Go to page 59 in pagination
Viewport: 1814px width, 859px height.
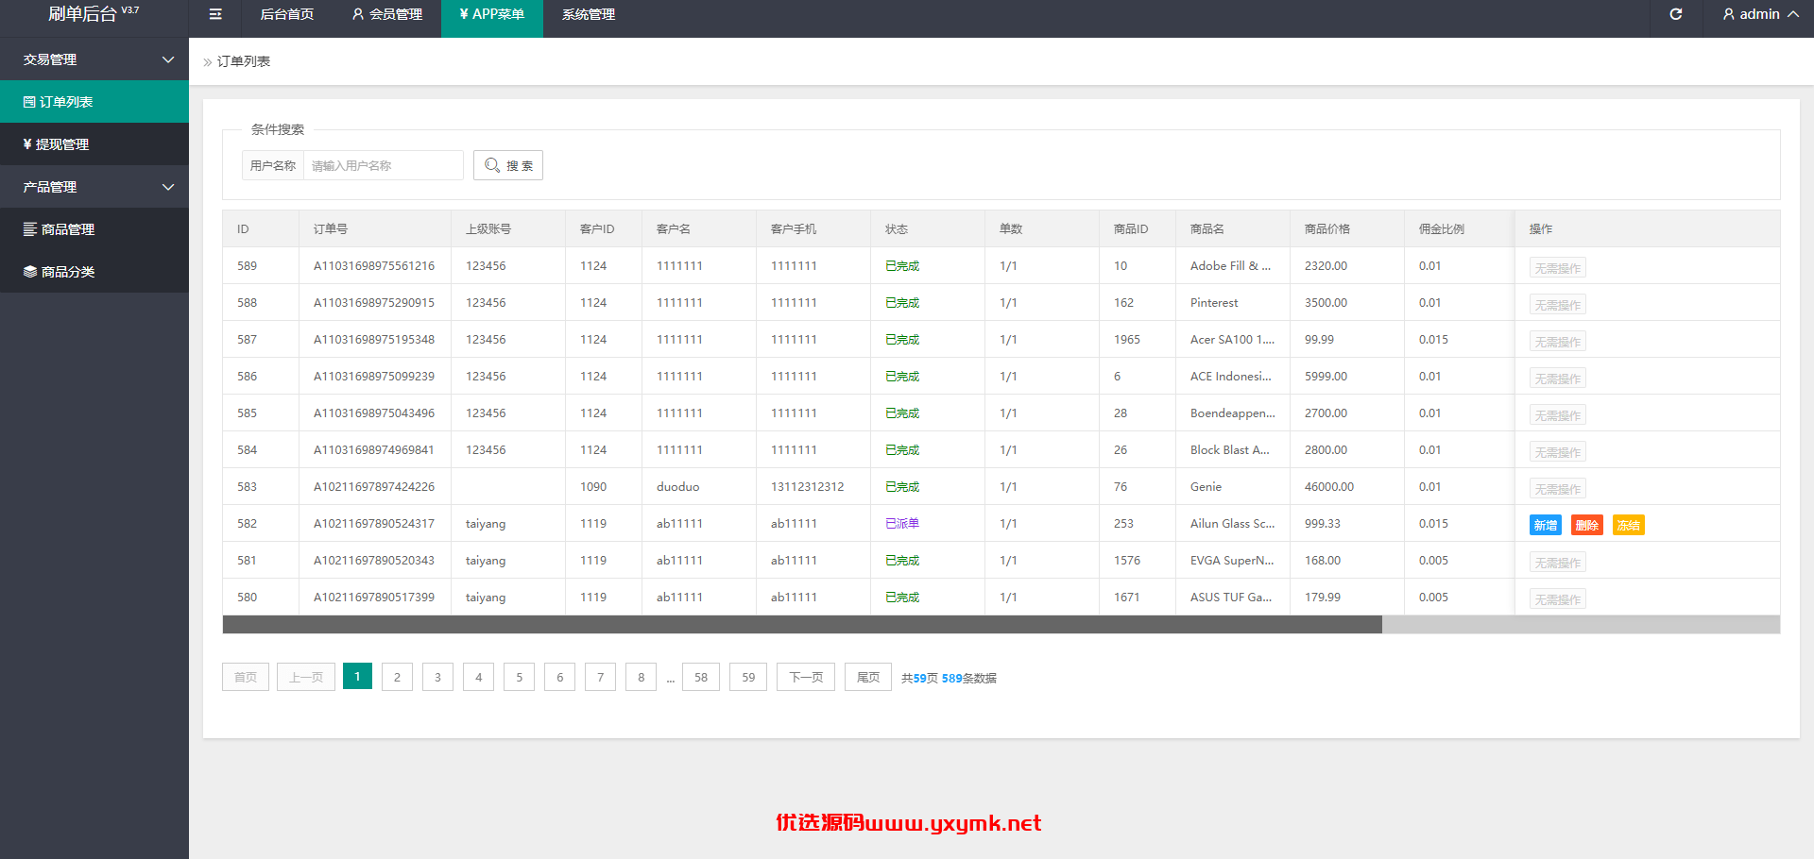[748, 677]
